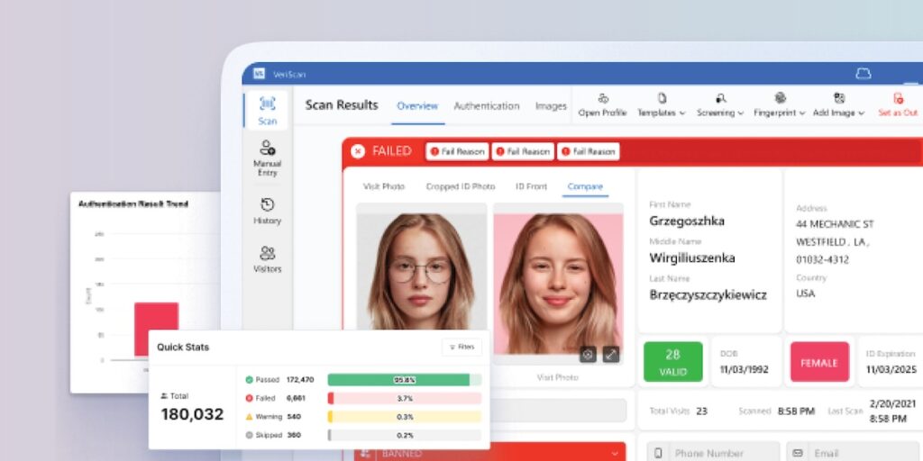This screenshot has width=923, height=461.
Task: Click the middle name Wirgiliuszenka
Action: point(691,258)
